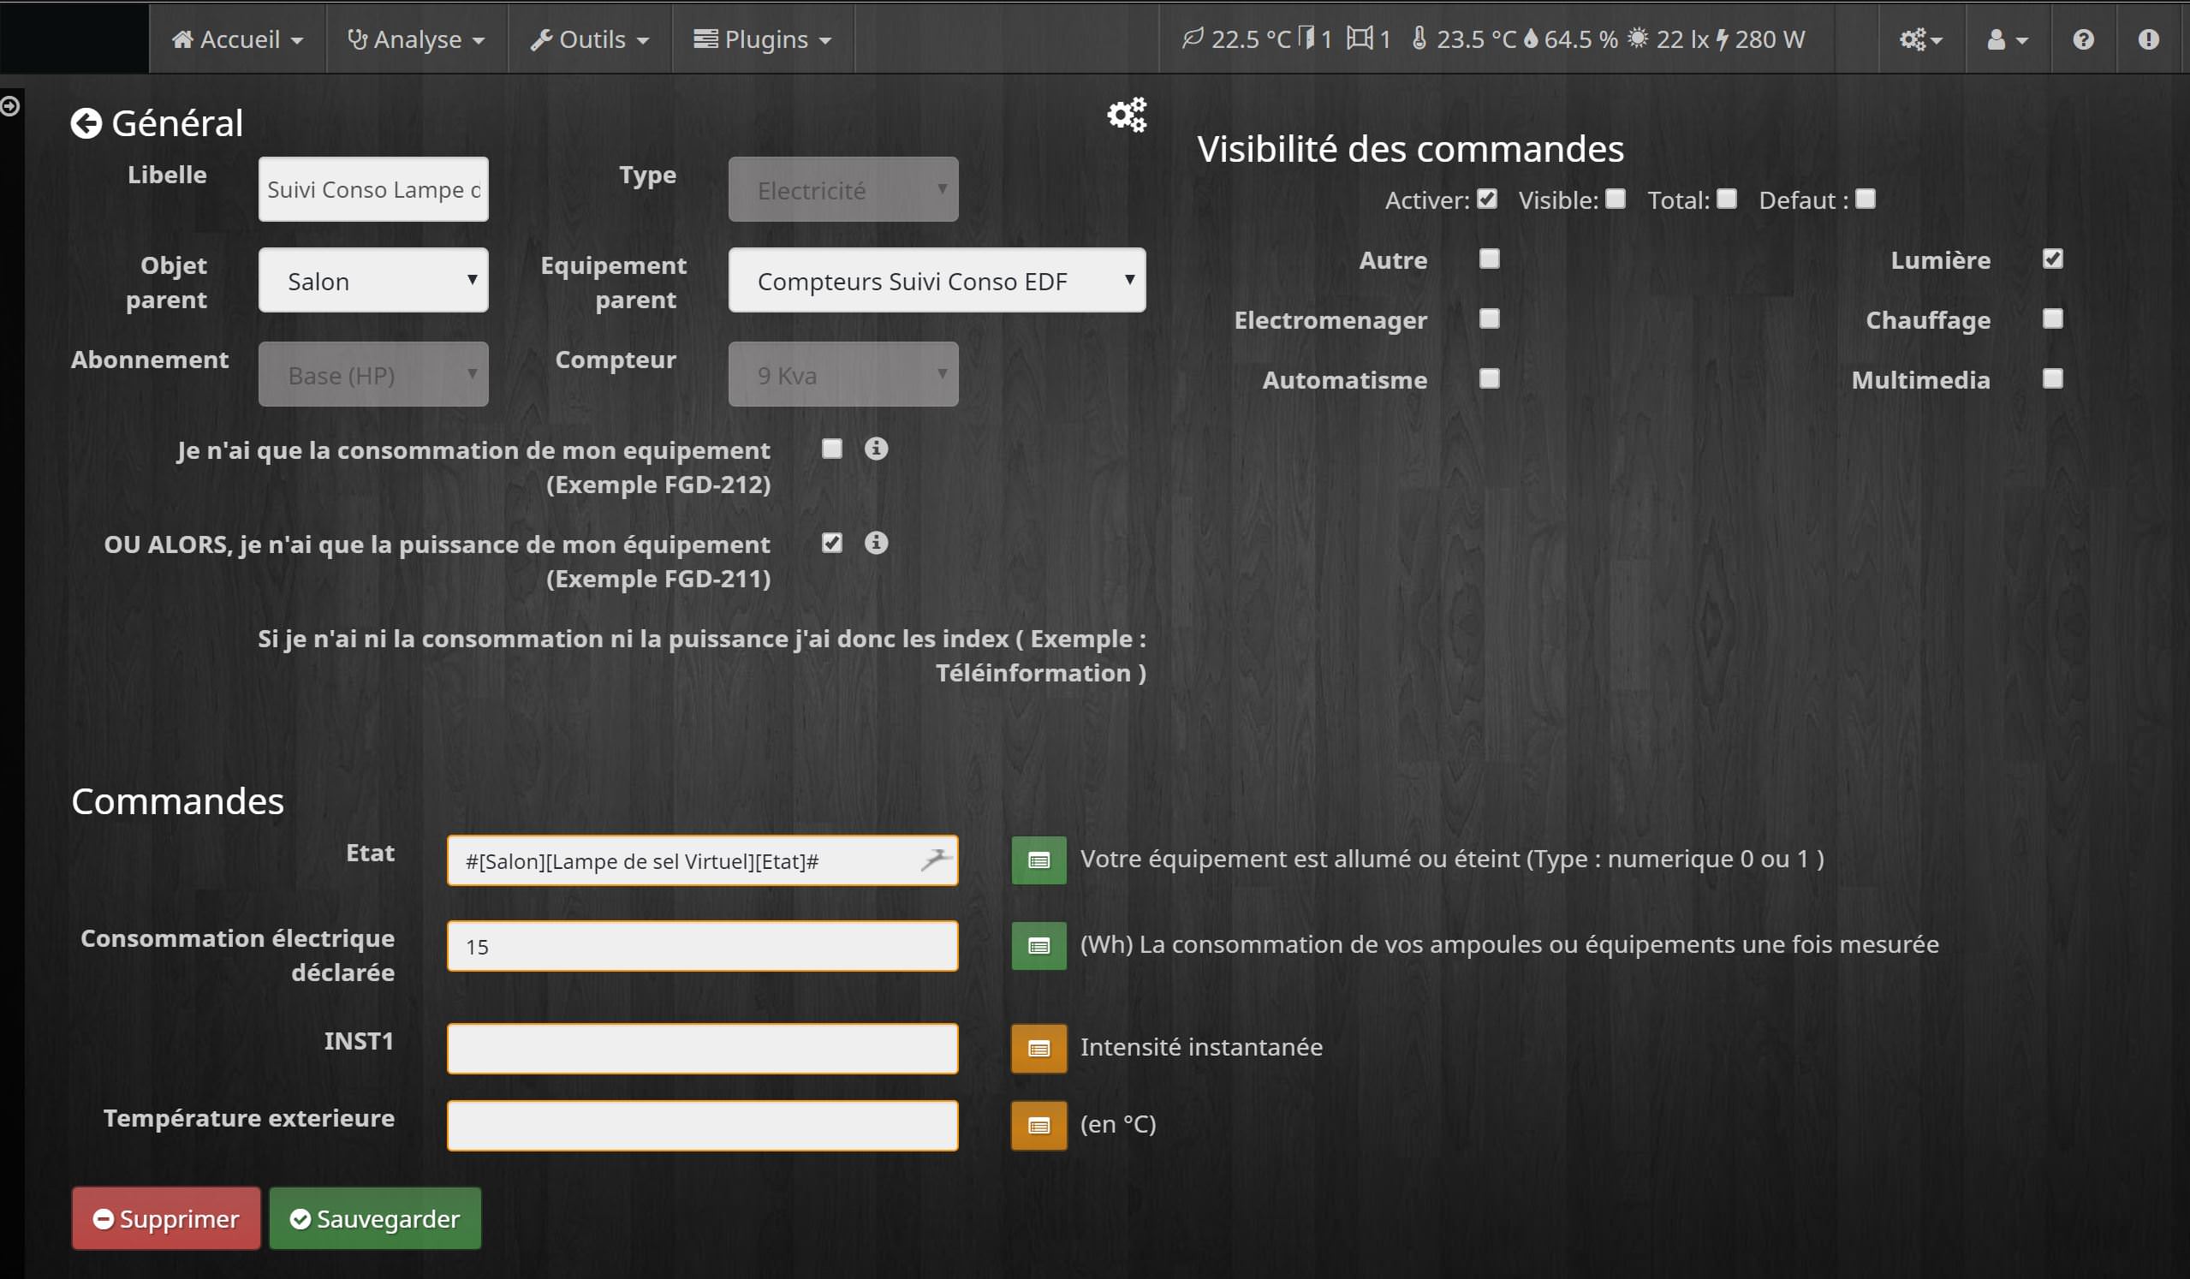Open the settings gears menu in navbar
This screenshot has width=2190, height=1279.
click(1919, 39)
